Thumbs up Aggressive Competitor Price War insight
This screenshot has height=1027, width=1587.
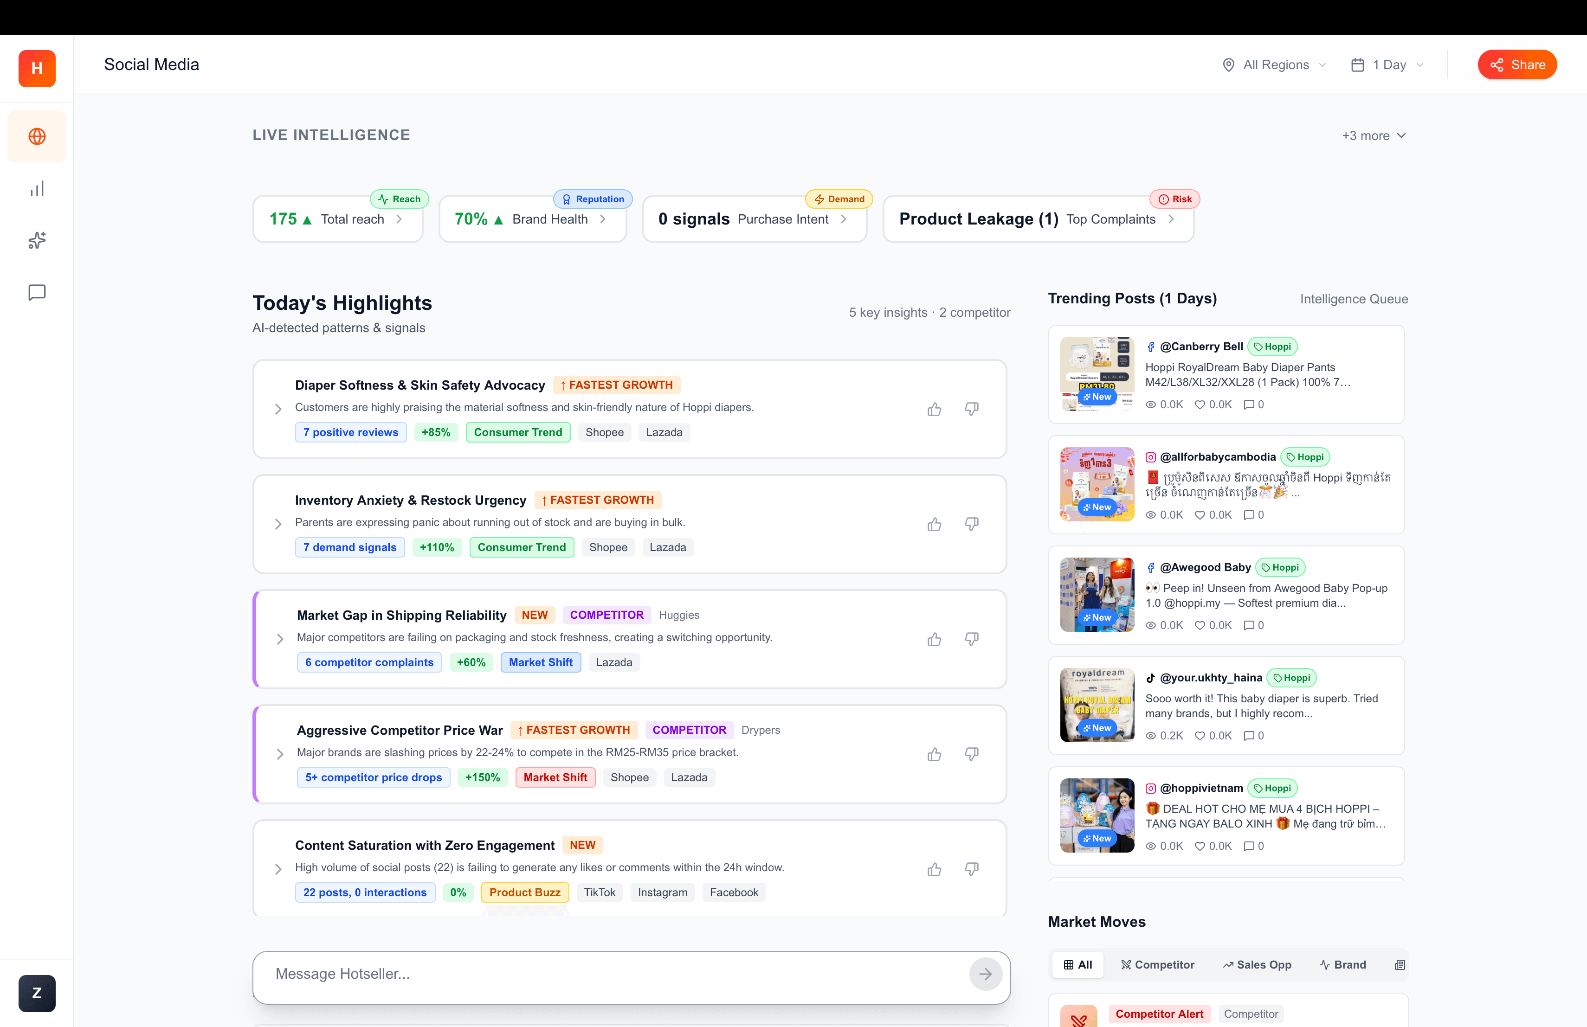[934, 754]
